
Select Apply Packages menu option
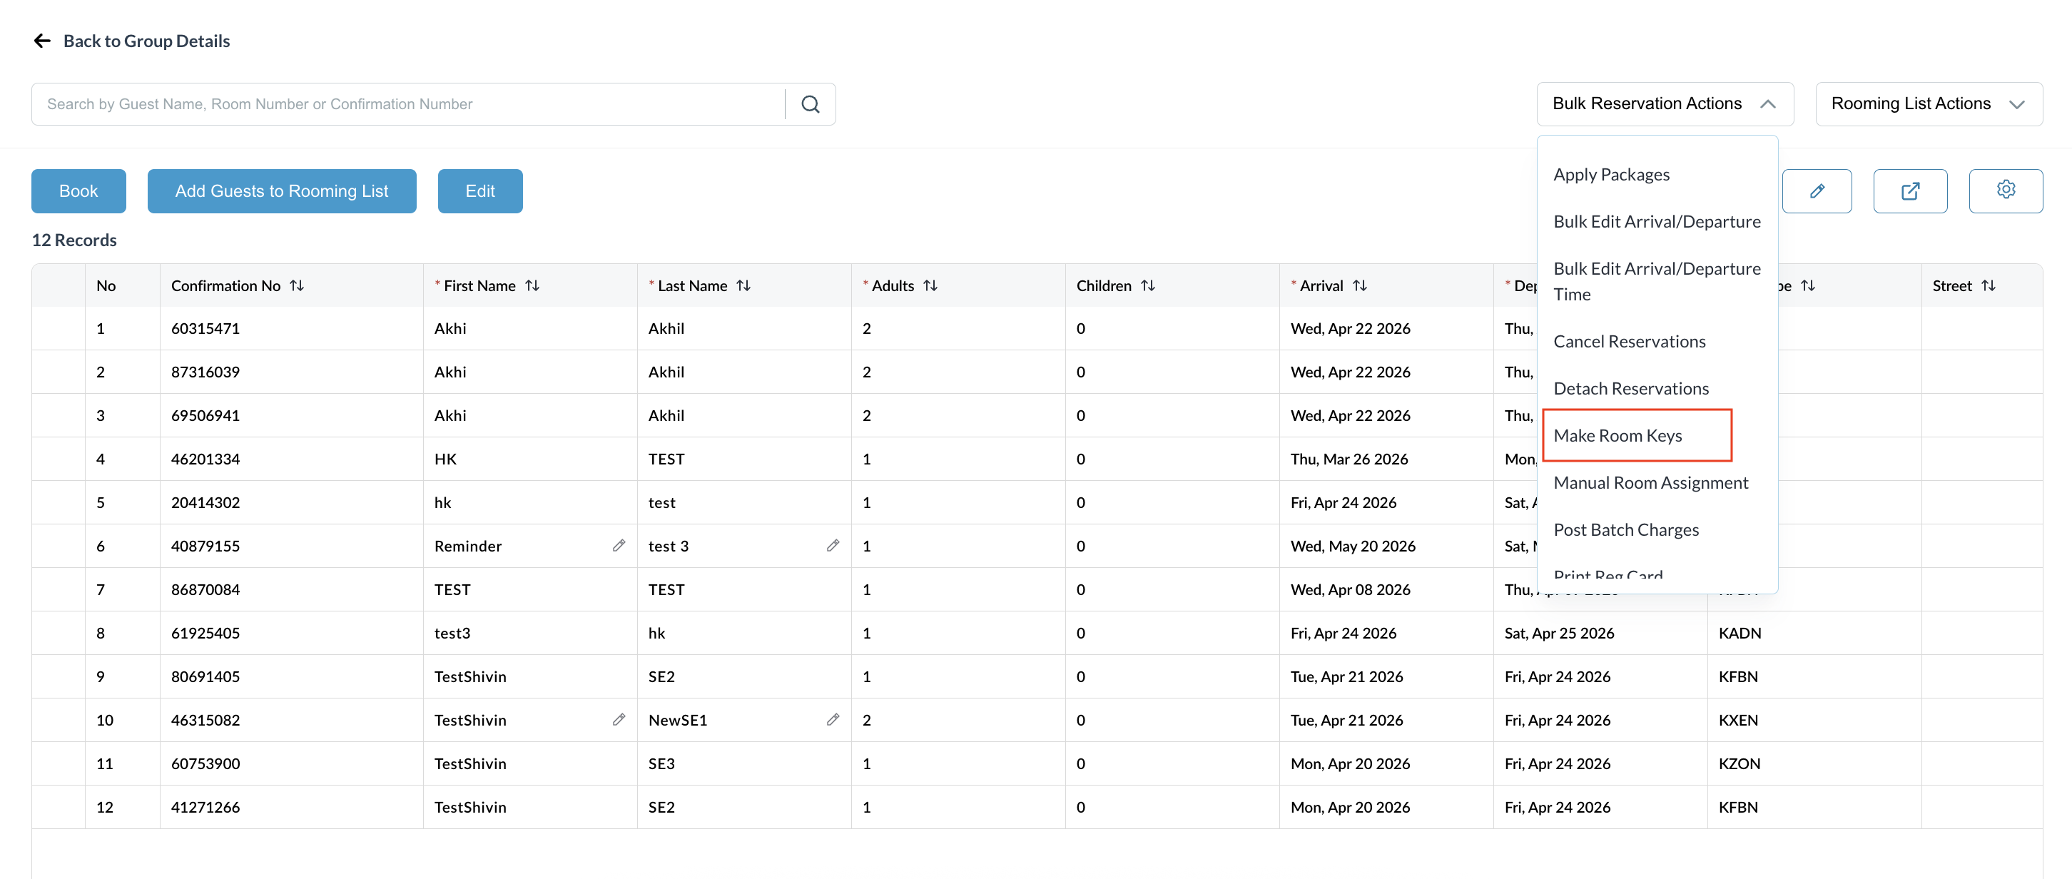1611,175
